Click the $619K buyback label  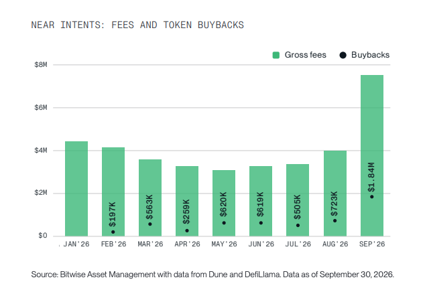pos(260,205)
